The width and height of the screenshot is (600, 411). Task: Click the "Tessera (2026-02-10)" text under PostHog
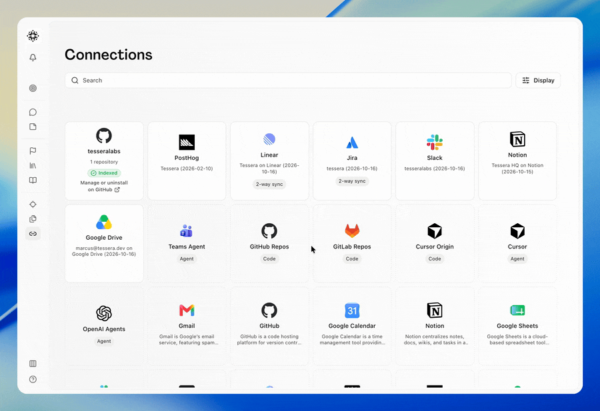tap(187, 169)
